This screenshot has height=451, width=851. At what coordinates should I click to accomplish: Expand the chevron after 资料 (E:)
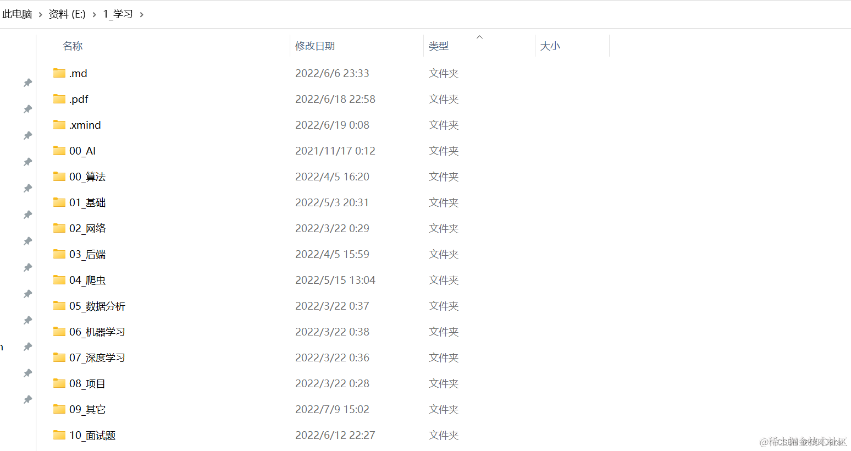[x=94, y=15]
